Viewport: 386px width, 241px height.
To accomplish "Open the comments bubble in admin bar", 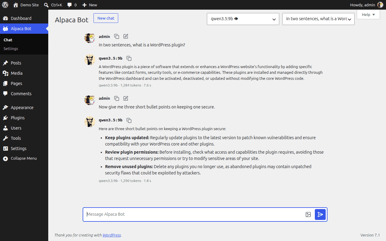I will click(72, 5).
